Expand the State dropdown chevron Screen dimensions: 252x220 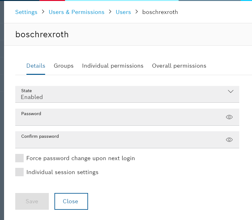[231, 92]
